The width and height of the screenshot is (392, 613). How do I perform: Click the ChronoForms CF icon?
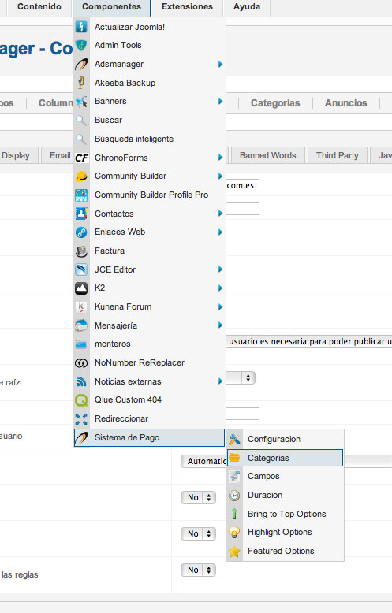point(81,158)
